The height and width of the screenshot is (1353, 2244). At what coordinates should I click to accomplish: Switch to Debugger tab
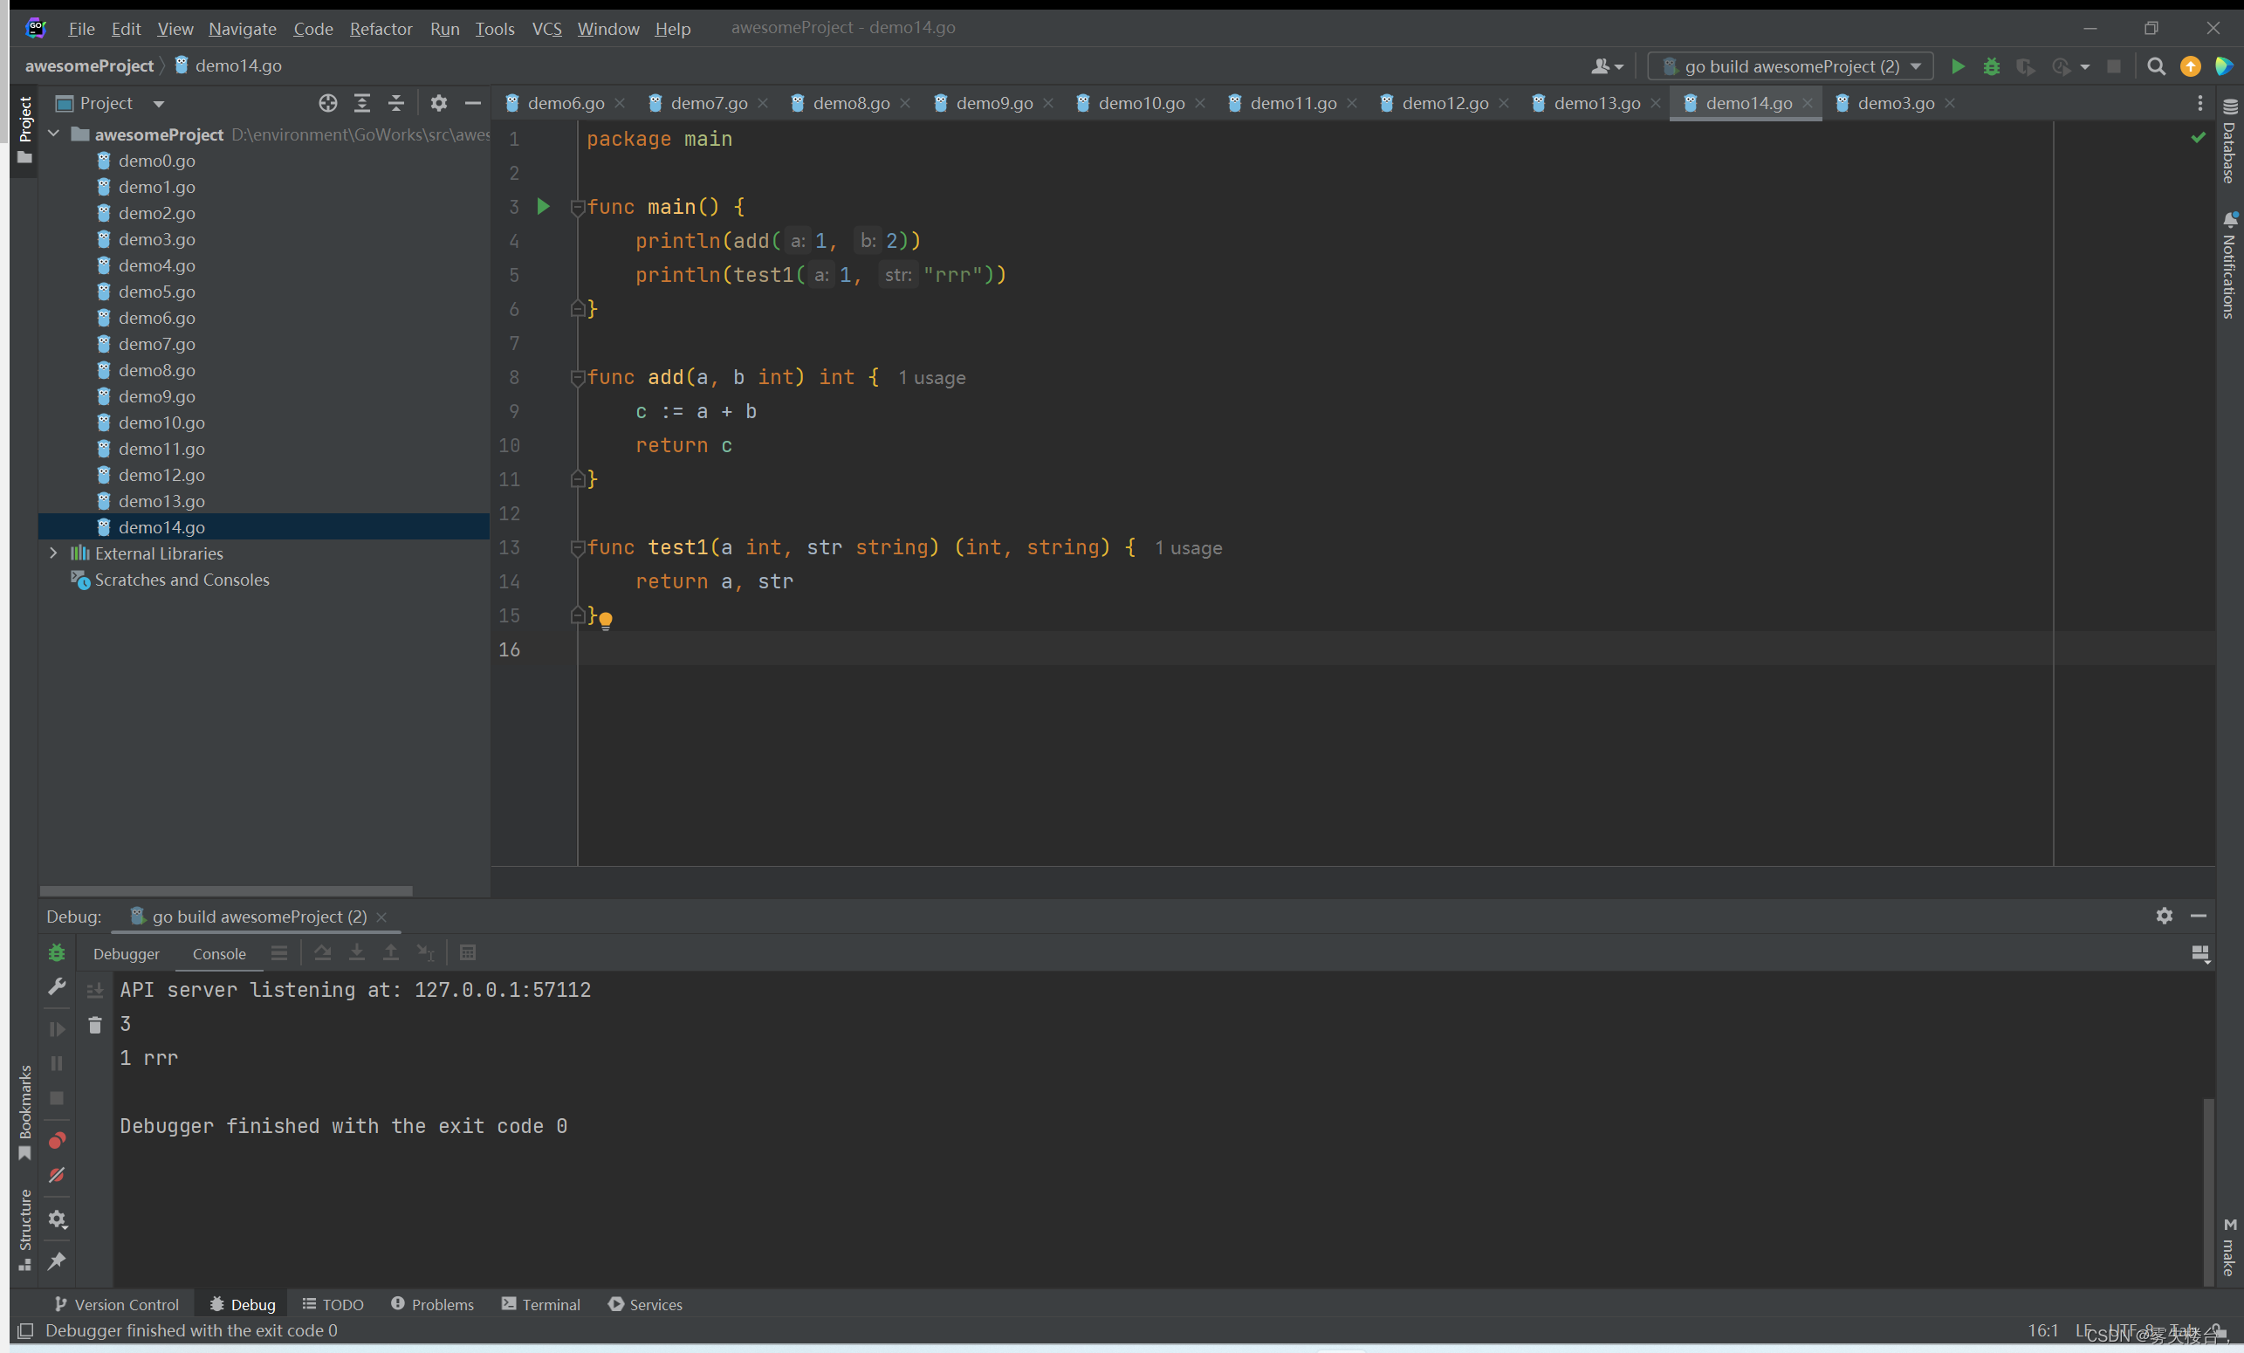[x=126, y=953]
